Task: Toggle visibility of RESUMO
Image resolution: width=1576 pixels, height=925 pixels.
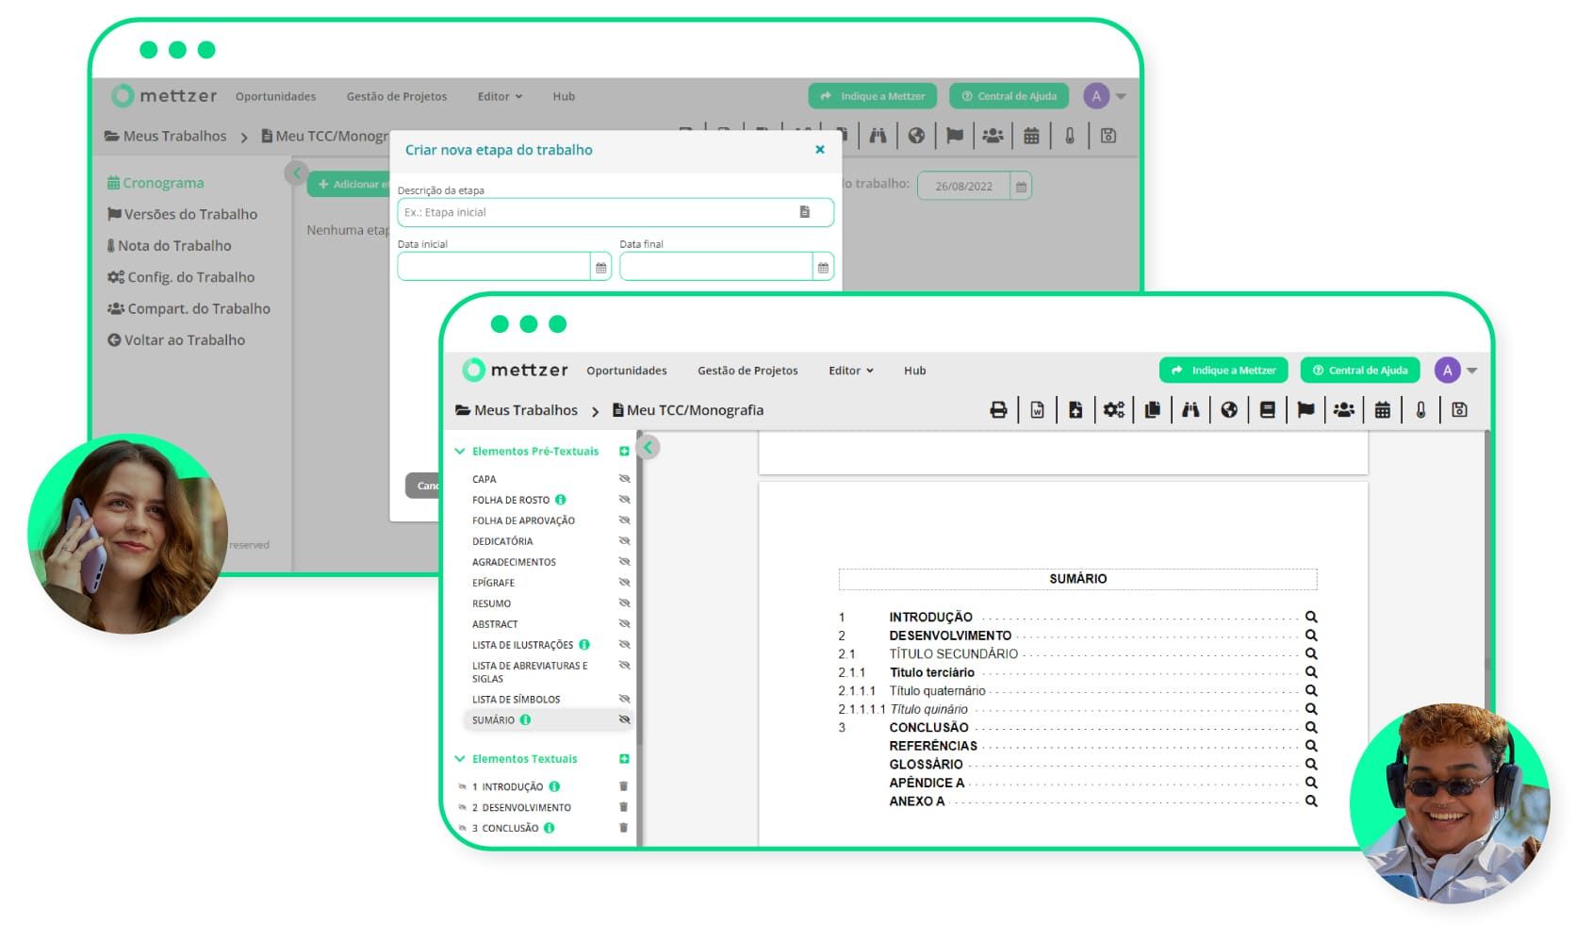Action: point(624,603)
